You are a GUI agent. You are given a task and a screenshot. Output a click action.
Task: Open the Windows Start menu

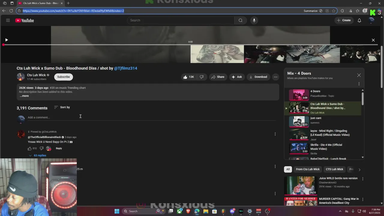pos(117,211)
